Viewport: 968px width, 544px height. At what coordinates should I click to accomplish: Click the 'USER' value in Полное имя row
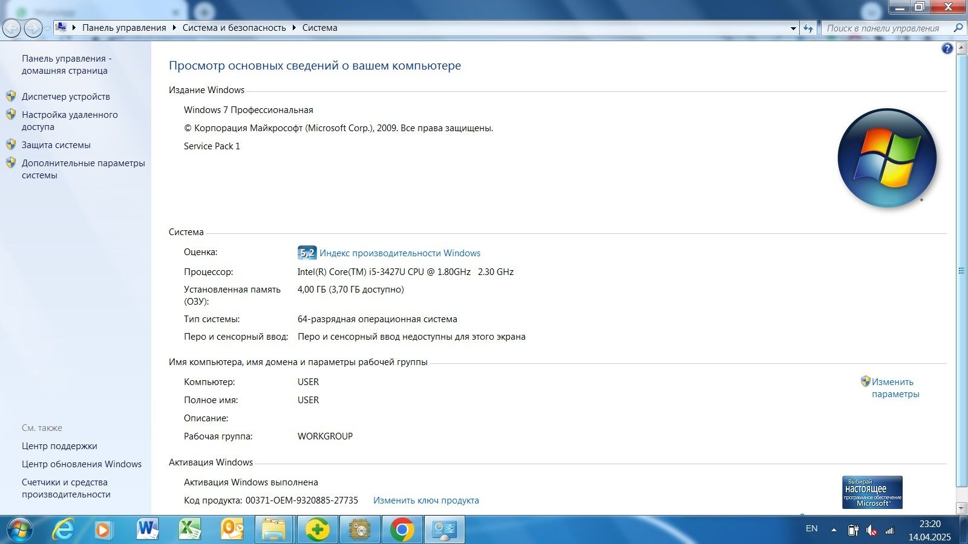[308, 400]
